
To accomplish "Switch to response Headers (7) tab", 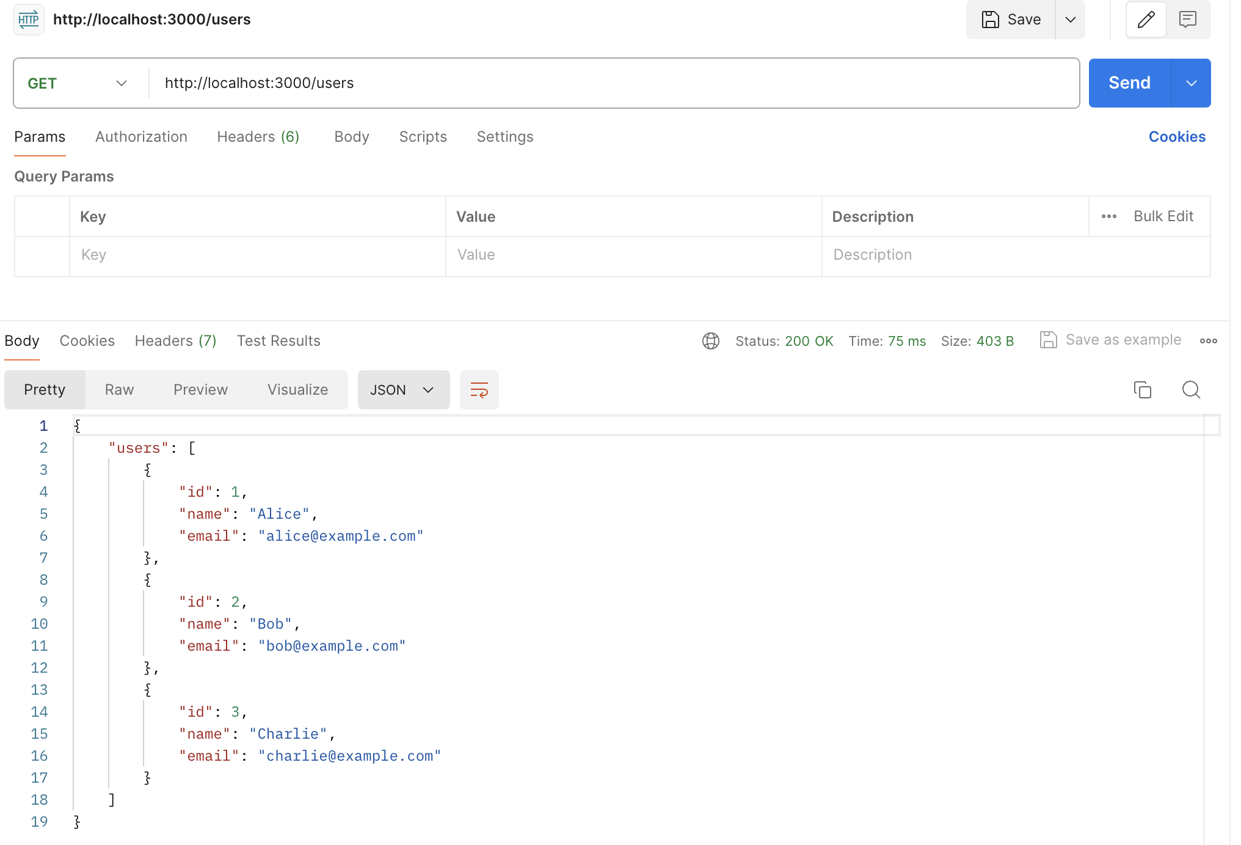I will coord(175,341).
